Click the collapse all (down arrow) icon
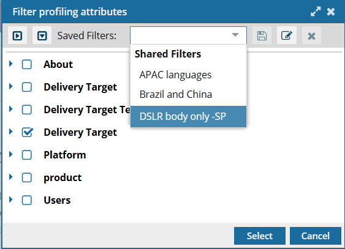 tap(42, 35)
